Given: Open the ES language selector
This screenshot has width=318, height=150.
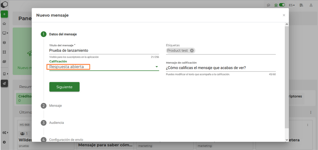Looking at the screenshot, I should [x=292, y=5].
